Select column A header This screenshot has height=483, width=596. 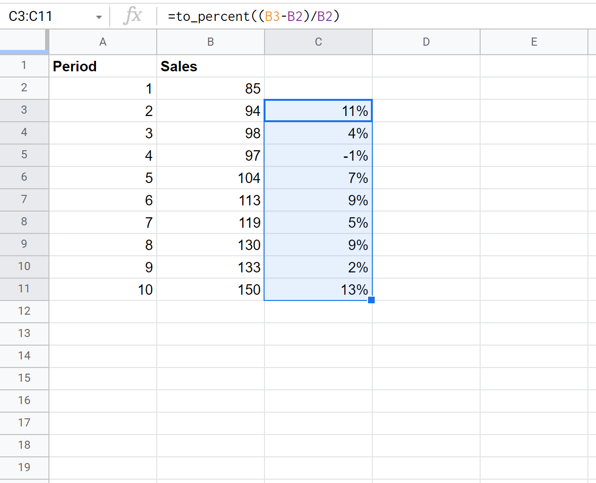(x=103, y=42)
